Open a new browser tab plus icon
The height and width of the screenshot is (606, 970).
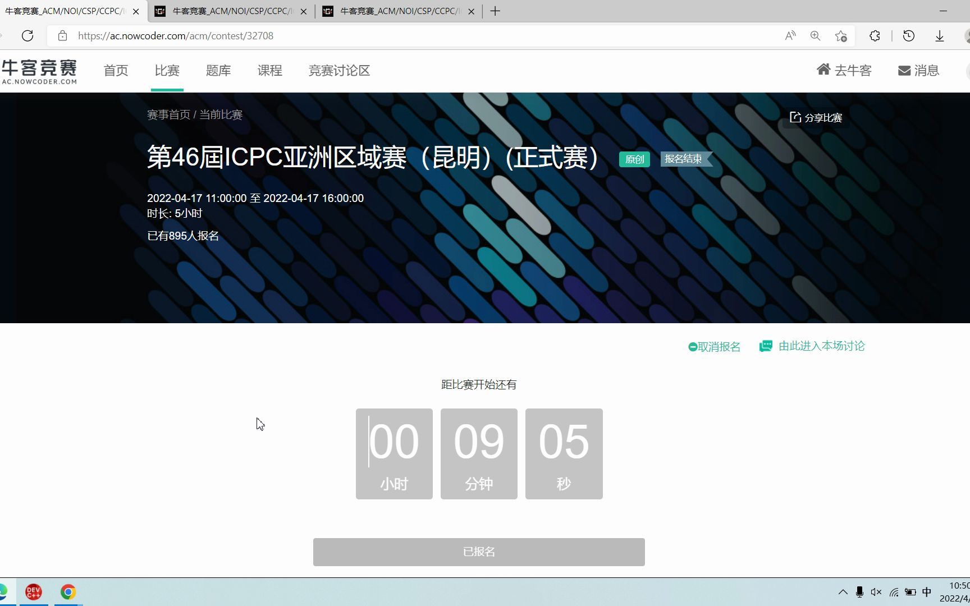tap(495, 11)
